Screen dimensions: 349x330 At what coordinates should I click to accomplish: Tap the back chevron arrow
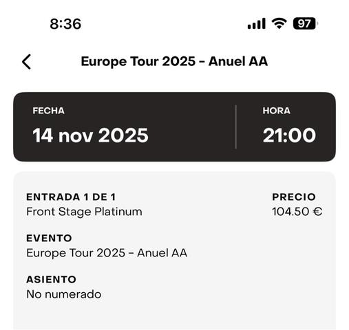(26, 62)
